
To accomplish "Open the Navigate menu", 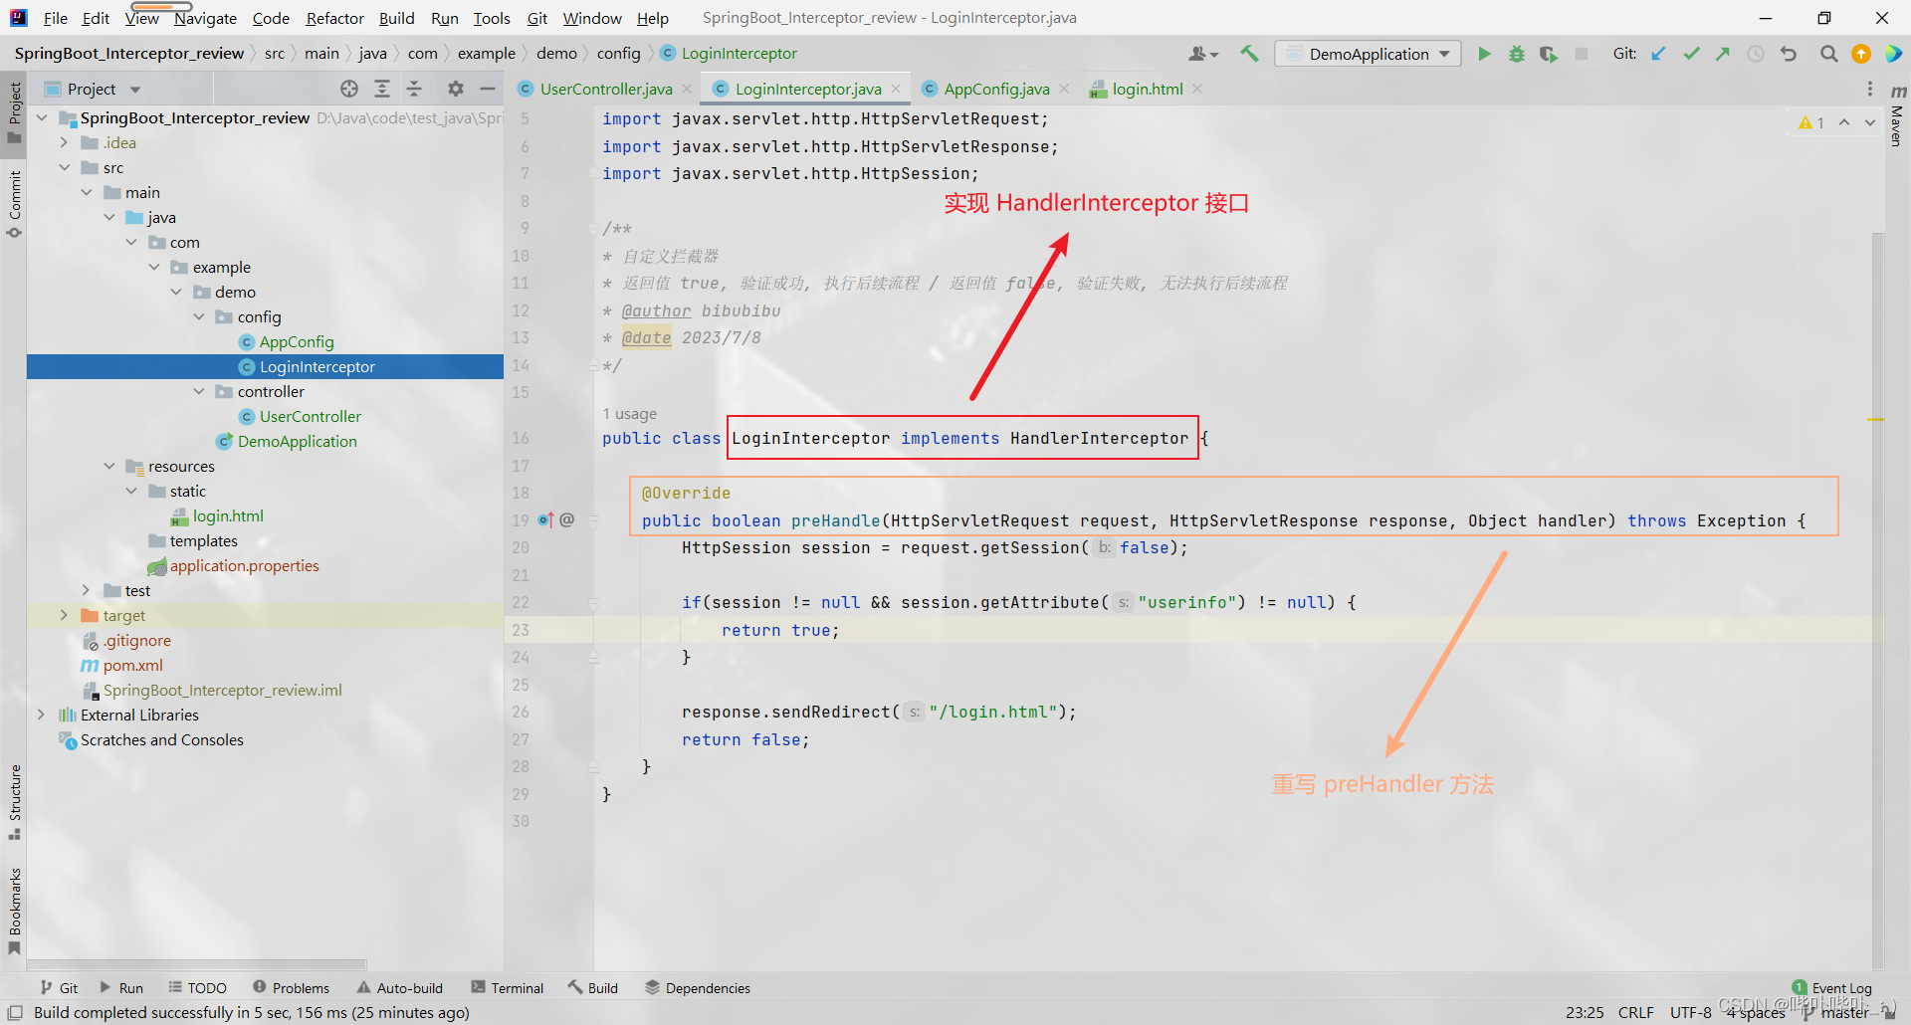I will [205, 18].
